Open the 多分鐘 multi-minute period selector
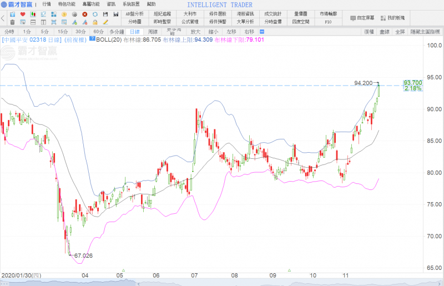Viewport: 444px width, 286px height. (117, 32)
